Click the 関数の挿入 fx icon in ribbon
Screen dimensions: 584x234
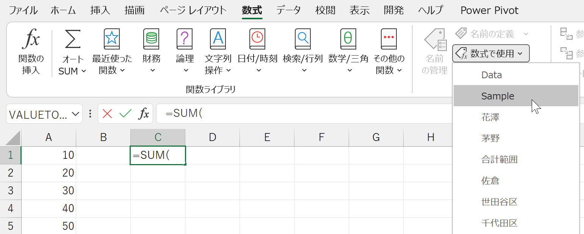[31, 40]
